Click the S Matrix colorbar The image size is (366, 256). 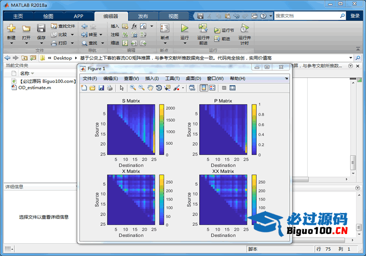click(161, 129)
